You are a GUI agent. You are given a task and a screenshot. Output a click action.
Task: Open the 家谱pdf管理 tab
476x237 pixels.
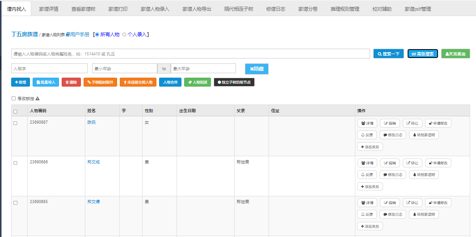(418, 9)
